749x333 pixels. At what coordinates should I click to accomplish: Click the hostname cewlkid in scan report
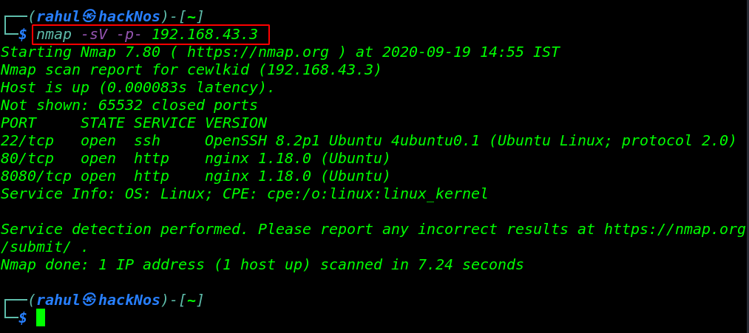[x=218, y=70]
